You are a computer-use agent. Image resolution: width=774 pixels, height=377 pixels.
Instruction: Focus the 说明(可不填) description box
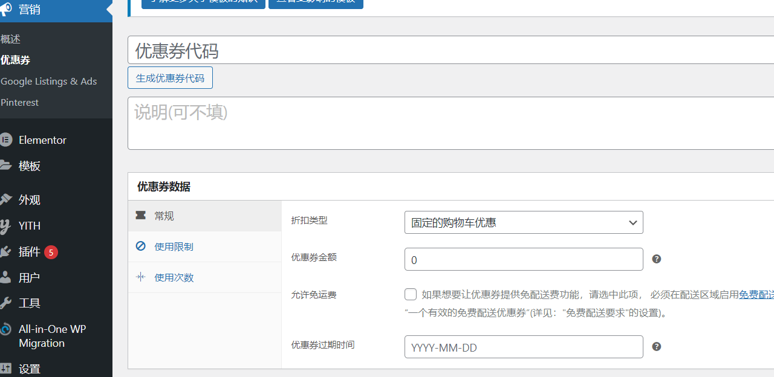click(x=450, y=123)
